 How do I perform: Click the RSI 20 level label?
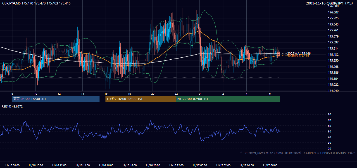click(329, 148)
